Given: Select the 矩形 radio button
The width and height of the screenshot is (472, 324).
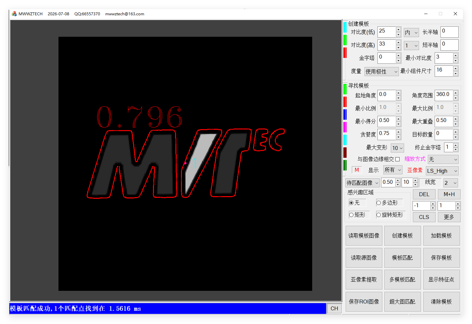Looking at the screenshot, I should pos(351,215).
